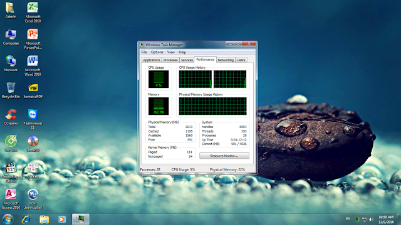Click the Handles count row
This screenshot has width=401, height=225.
pyautogui.click(x=224, y=127)
